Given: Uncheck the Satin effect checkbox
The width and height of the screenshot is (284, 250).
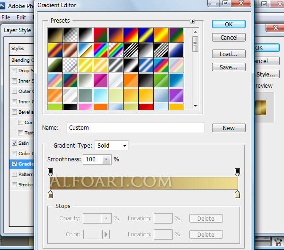Looking at the screenshot, I should coord(14,143).
